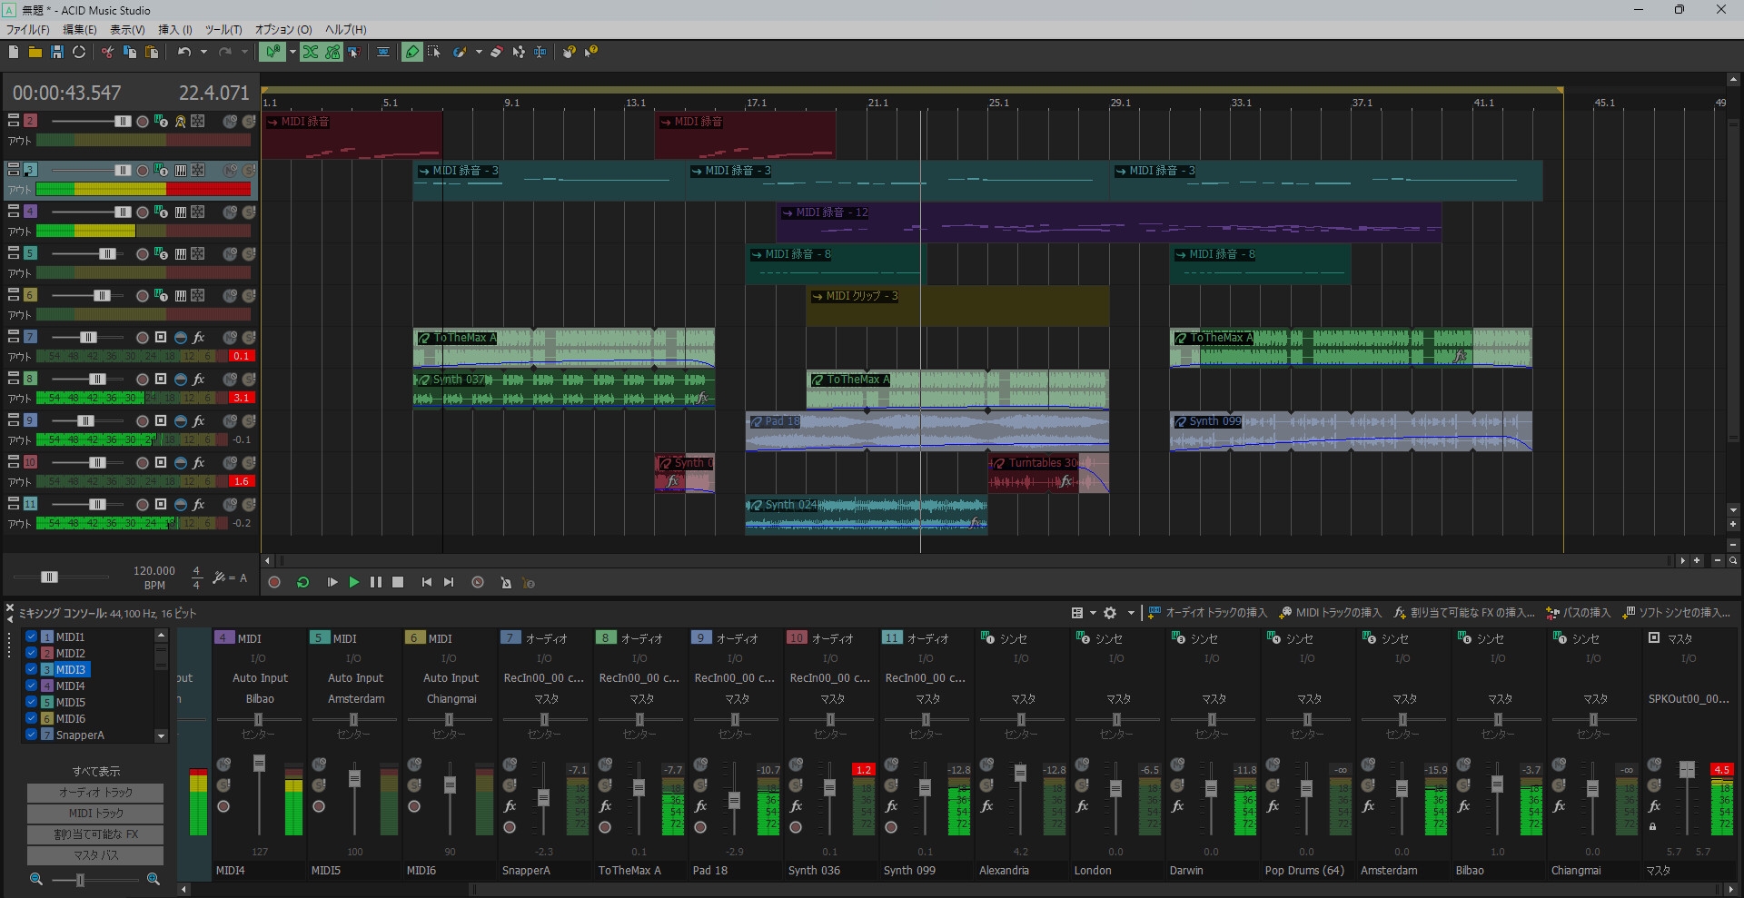Click the project tempo slider handle
Image resolution: width=1744 pixels, height=898 pixels.
tap(50, 577)
